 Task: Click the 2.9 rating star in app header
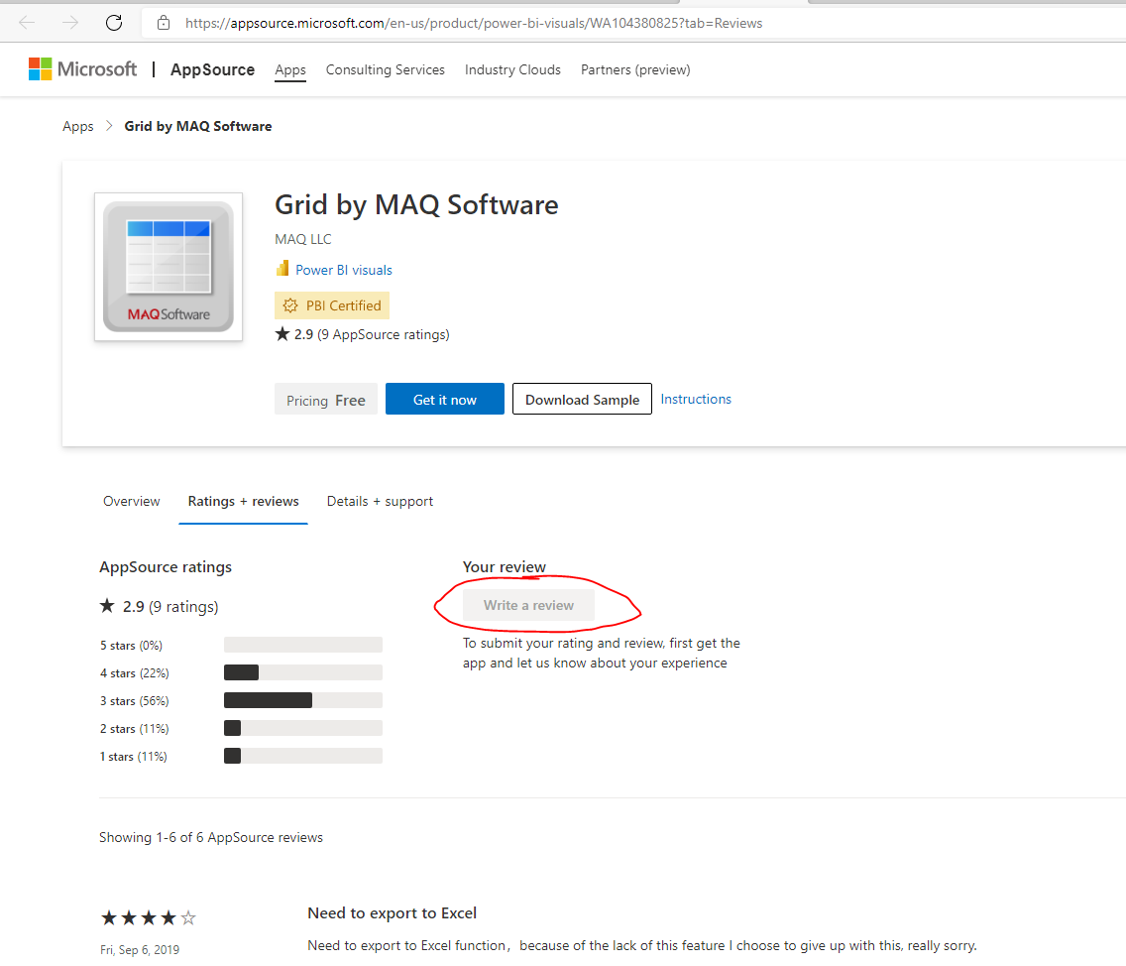[x=282, y=333]
